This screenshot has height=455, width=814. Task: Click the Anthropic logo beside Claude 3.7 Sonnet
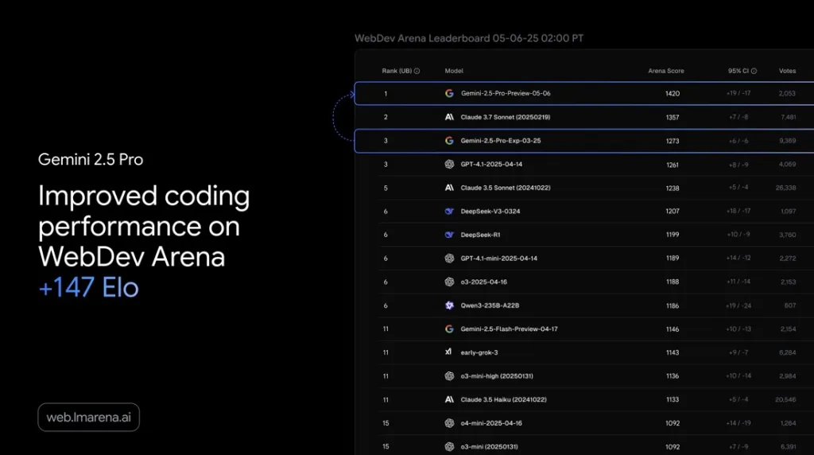(x=449, y=117)
